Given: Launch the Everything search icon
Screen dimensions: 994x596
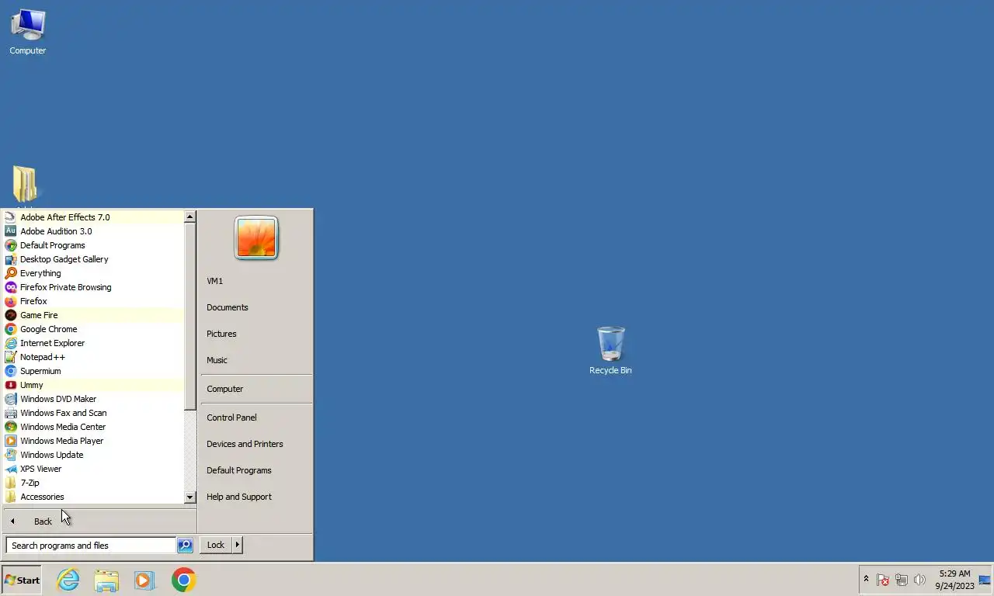Looking at the screenshot, I should click(10, 273).
